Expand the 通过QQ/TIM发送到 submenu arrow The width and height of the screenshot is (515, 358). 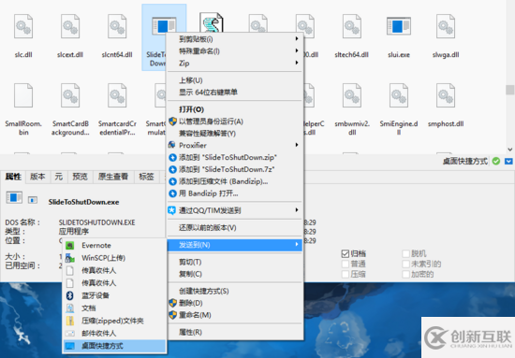click(x=297, y=209)
